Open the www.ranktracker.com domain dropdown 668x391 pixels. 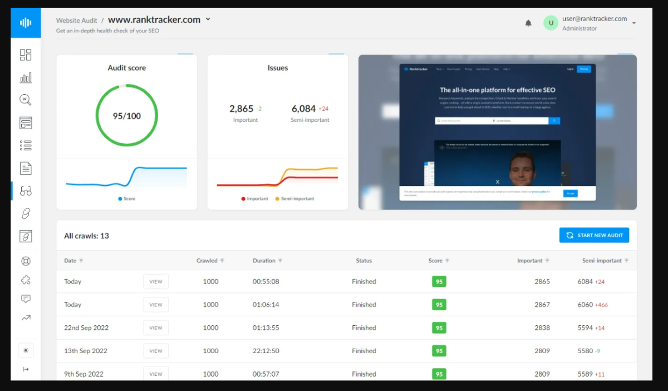pyautogui.click(x=159, y=19)
